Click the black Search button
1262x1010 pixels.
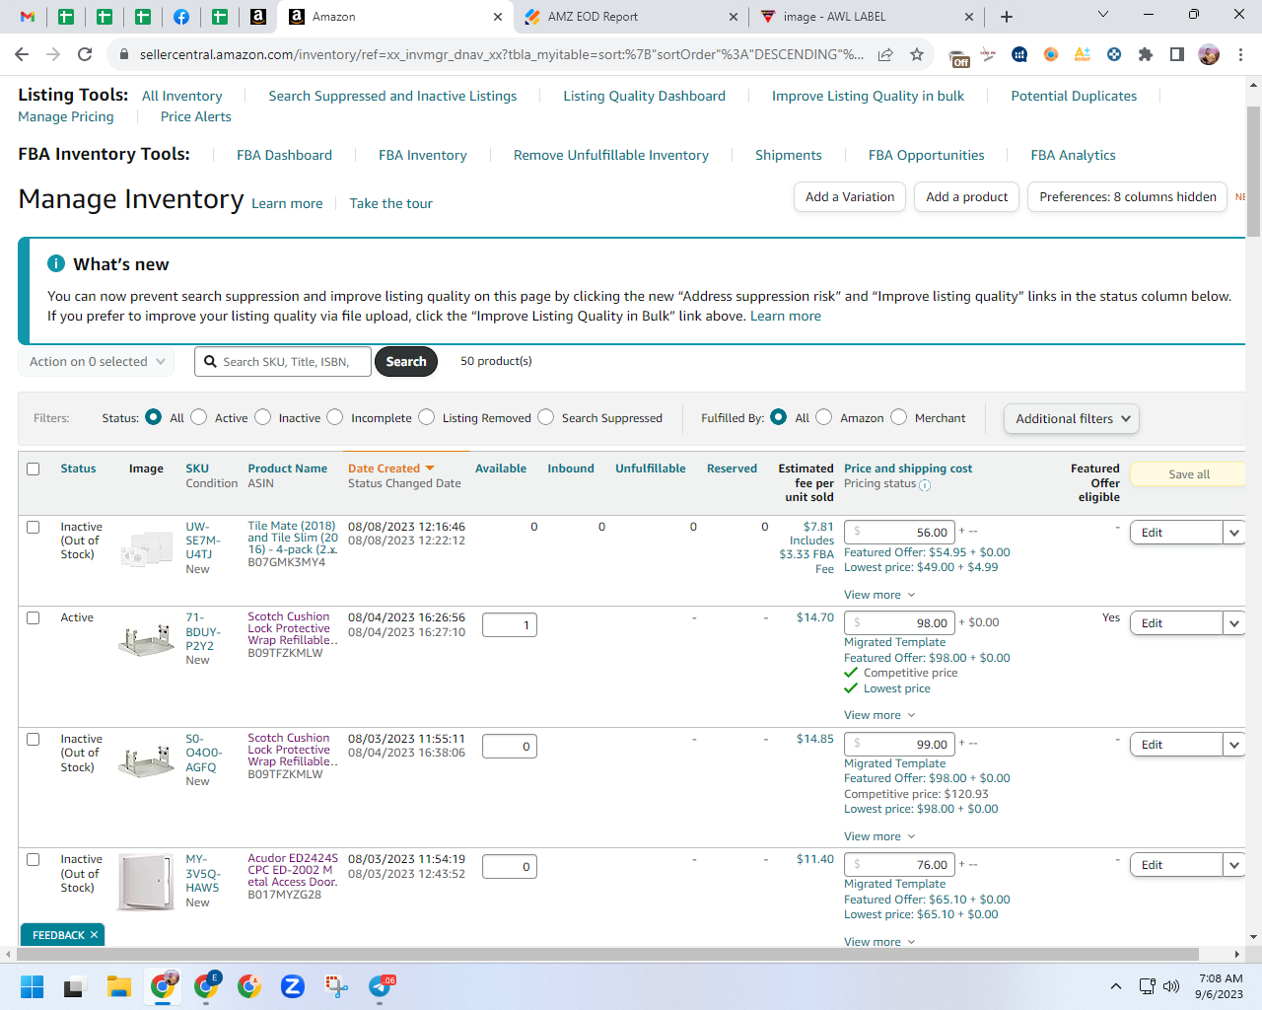click(x=406, y=362)
